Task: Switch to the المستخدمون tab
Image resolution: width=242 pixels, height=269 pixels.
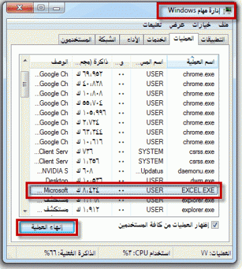Action: (x=77, y=40)
